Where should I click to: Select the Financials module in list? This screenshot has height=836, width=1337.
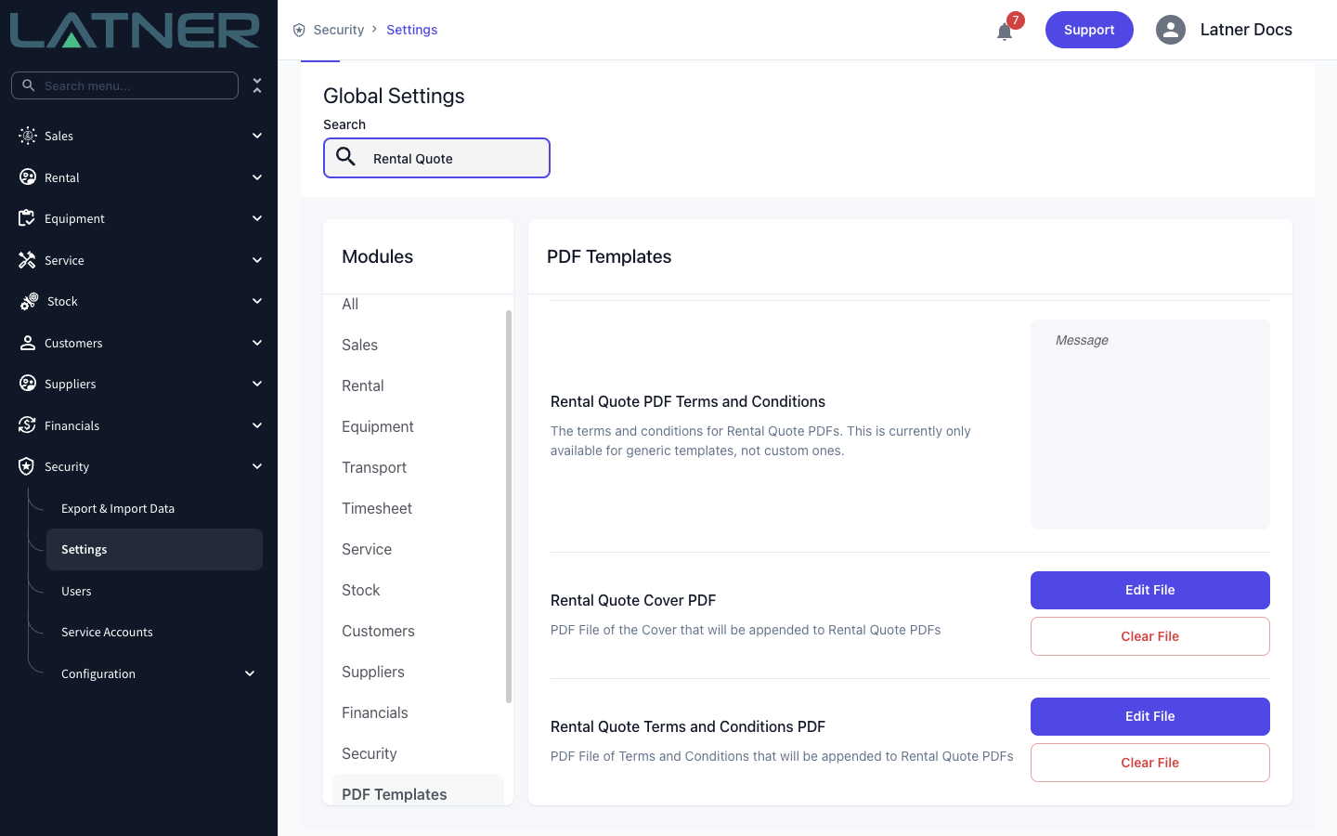click(375, 712)
